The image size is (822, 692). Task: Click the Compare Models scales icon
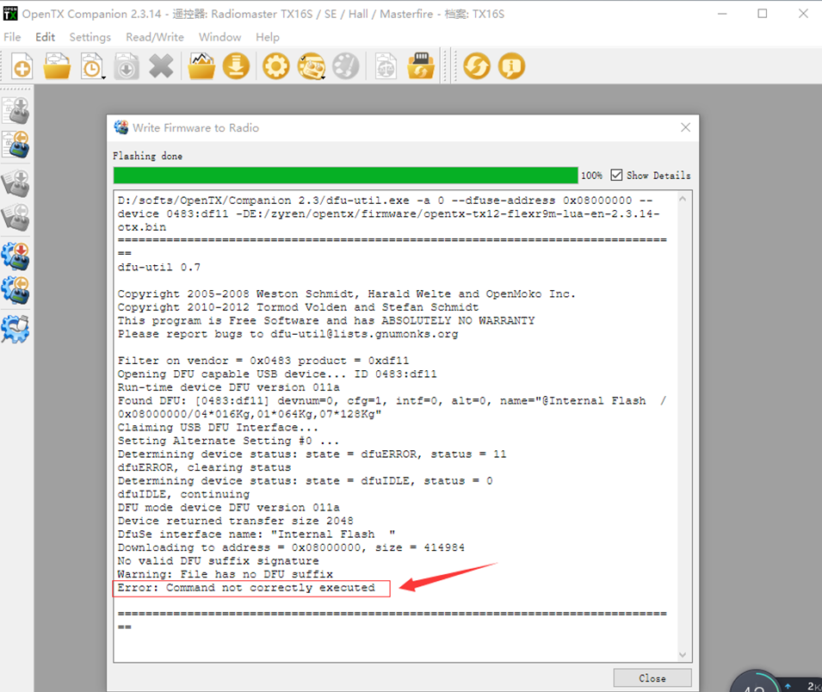click(x=386, y=66)
